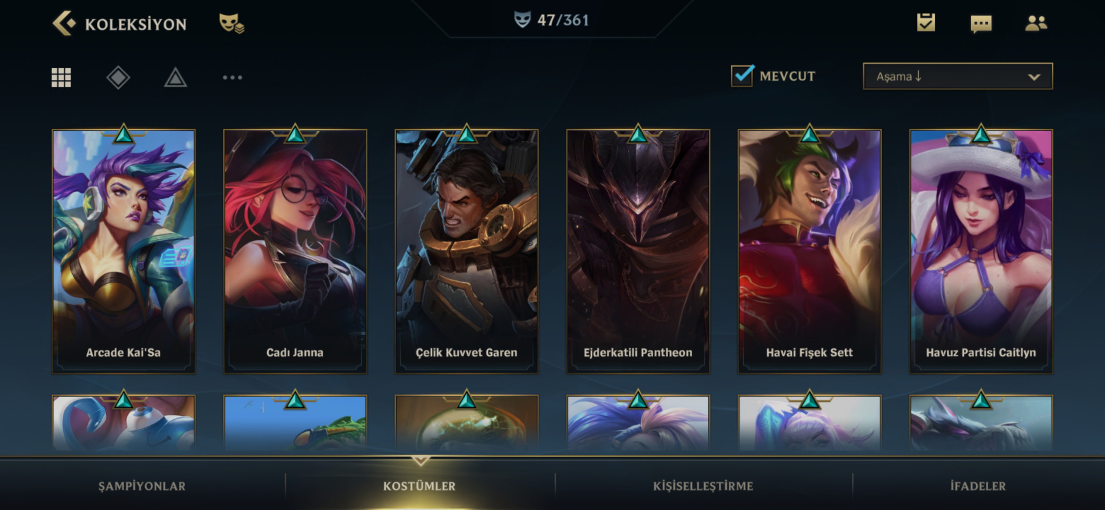Open the Aşama sort dropdown

957,76
